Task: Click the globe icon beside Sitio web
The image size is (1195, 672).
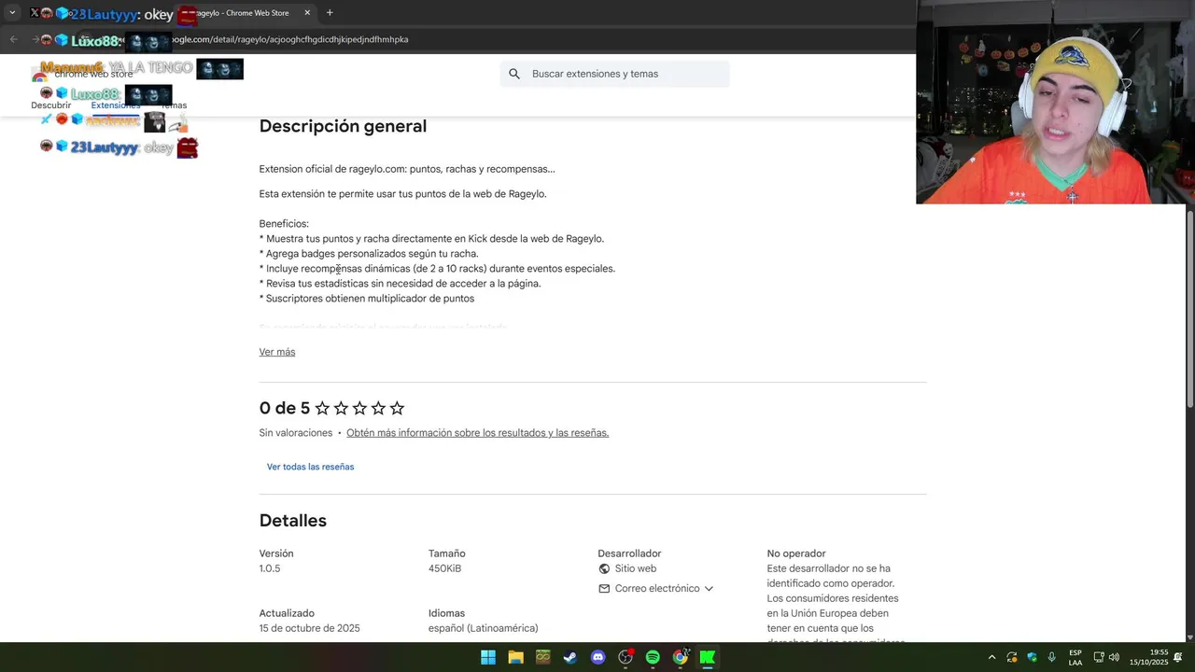Action: (604, 568)
